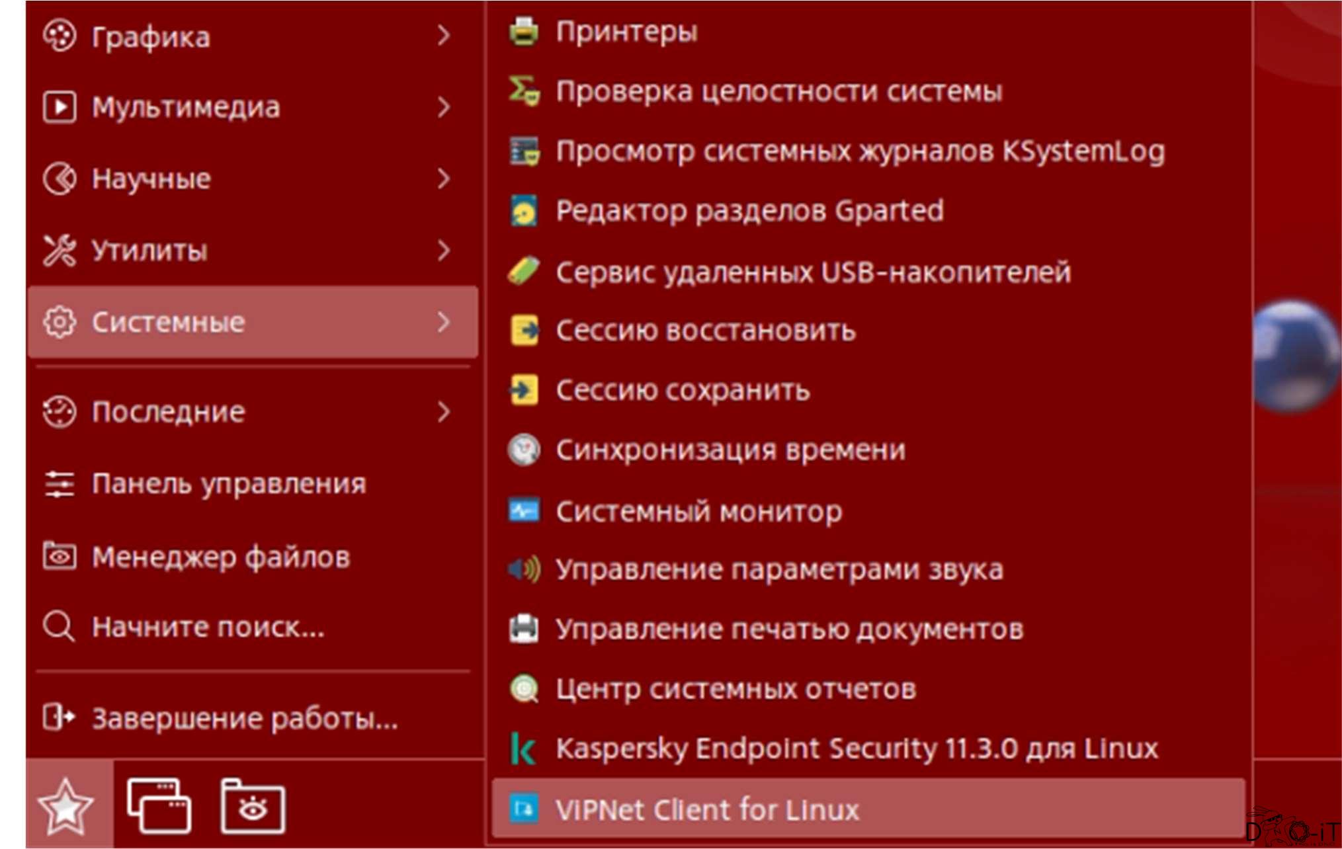1342x849 pixels.
Task: Click the printer icon beside Принтеры
Action: click(524, 31)
